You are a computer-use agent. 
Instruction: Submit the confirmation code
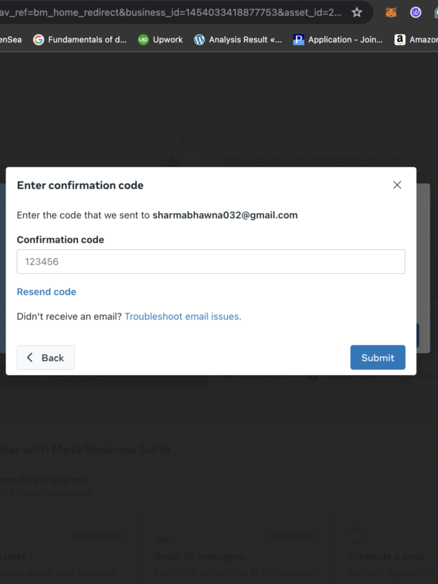378,357
